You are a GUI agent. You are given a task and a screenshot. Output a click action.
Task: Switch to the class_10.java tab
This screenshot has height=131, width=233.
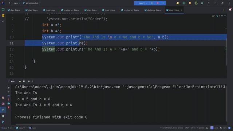point(109,10)
